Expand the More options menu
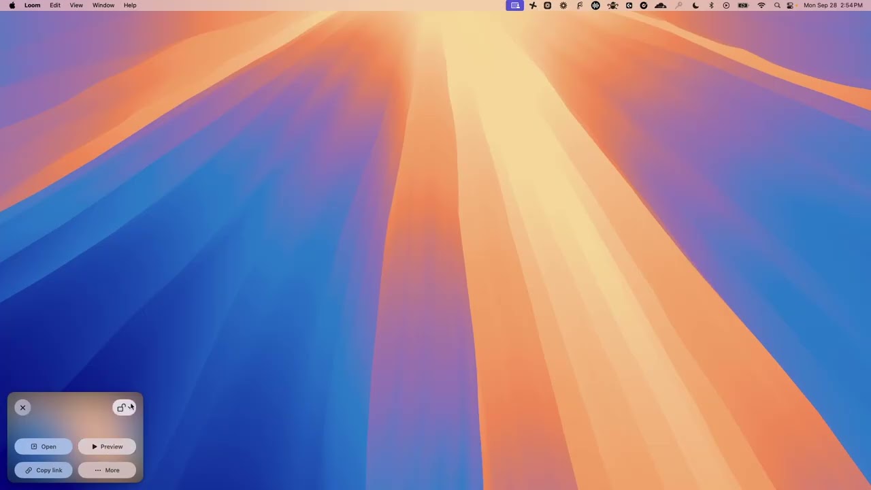871x490 pixels. 107,470
